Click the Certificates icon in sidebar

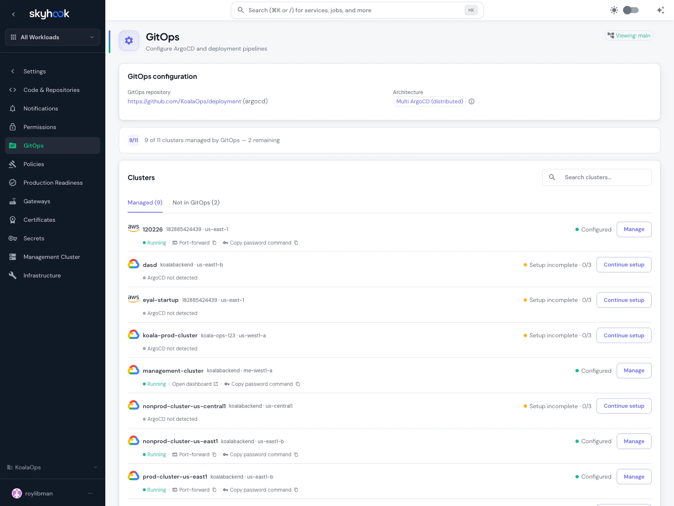(x=13, y=220)
